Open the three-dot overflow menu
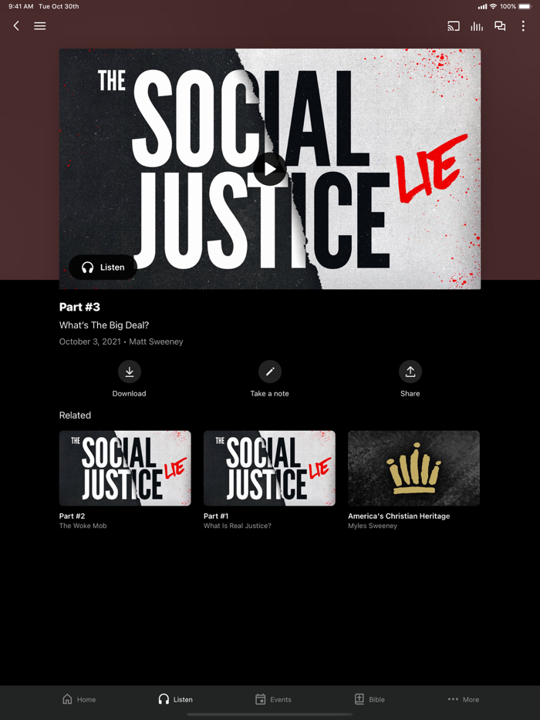This screenshot has width=540, height=720. (523, 26)
